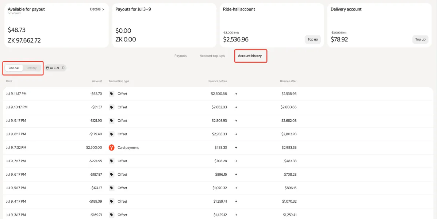
Task: Click the tag icon in the 11:17 PM Offset row
Action: click(x=112, y=94)
